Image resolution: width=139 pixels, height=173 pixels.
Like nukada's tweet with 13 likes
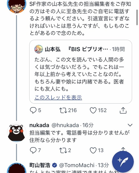(93, 150)
